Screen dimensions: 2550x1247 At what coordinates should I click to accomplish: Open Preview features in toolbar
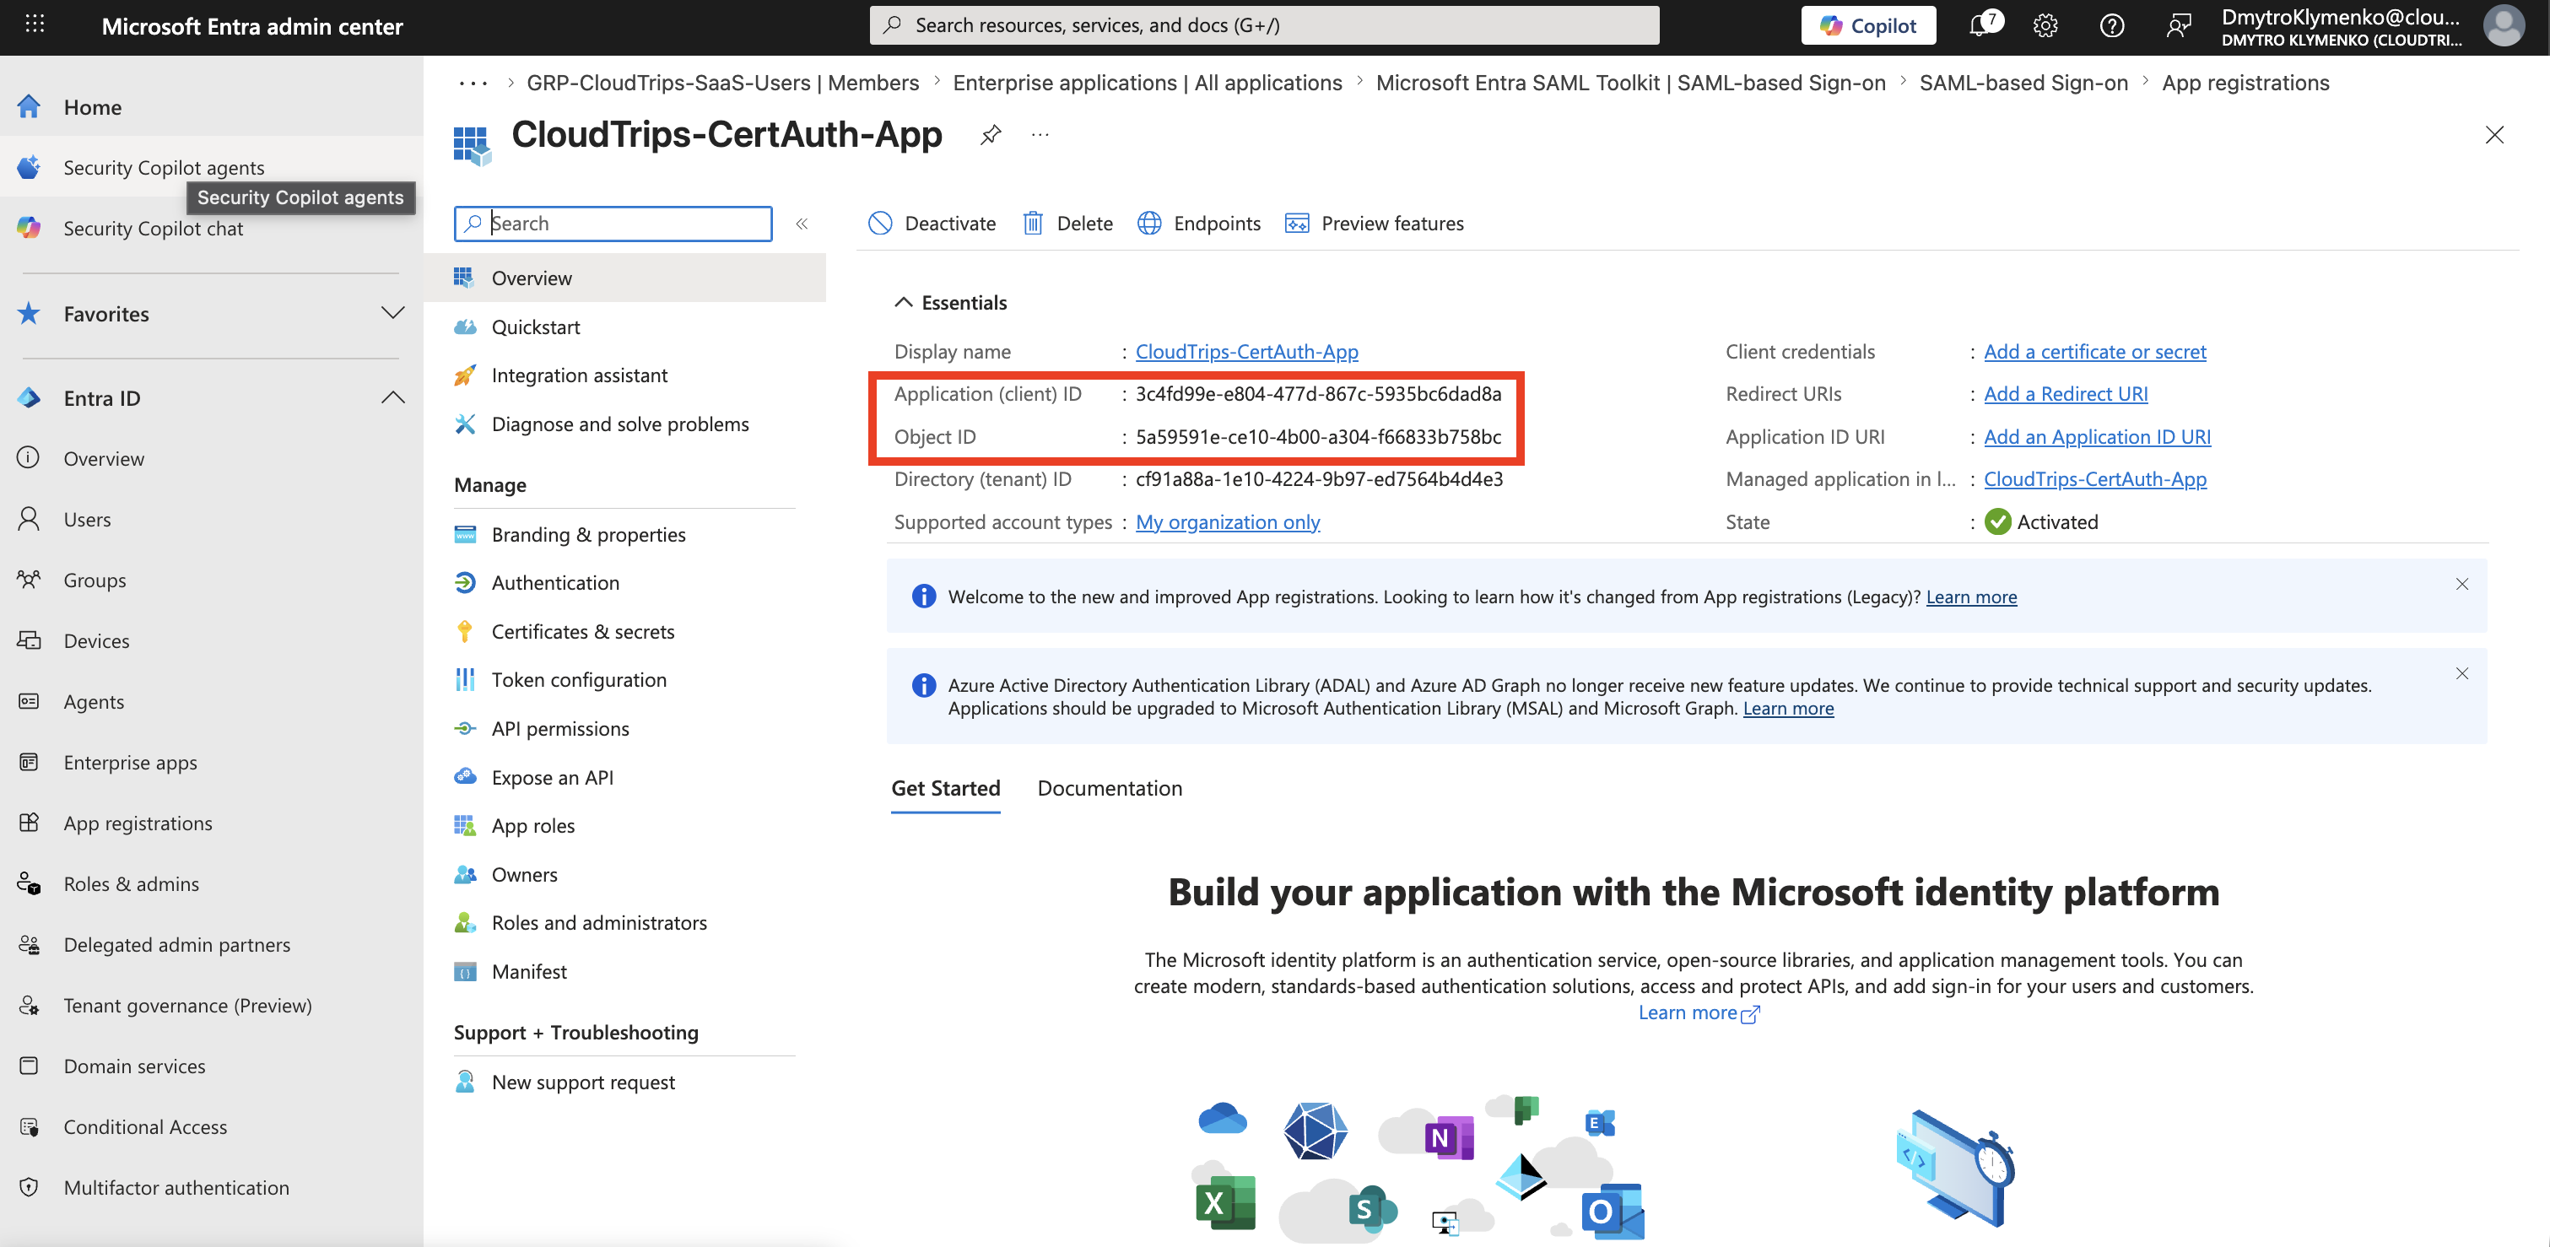(x=1374, y=224)
